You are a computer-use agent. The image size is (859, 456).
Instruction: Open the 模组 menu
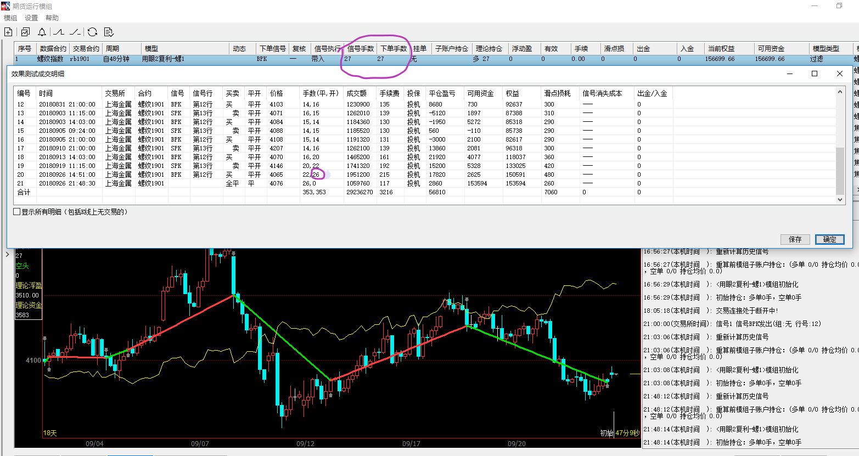pos(10,18)
